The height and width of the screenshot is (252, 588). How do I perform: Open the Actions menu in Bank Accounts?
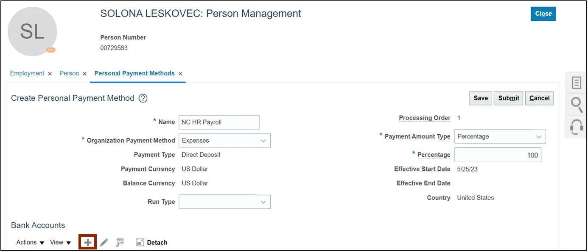pos(30,242)
